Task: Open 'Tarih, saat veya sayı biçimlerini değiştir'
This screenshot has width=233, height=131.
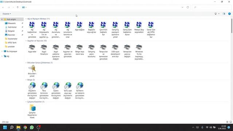Action: tap(68, 91)
